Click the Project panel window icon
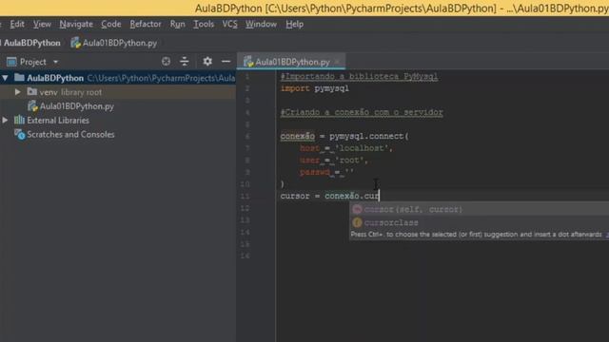The width and height of the screenshot is (609, 342). [11, 62]
